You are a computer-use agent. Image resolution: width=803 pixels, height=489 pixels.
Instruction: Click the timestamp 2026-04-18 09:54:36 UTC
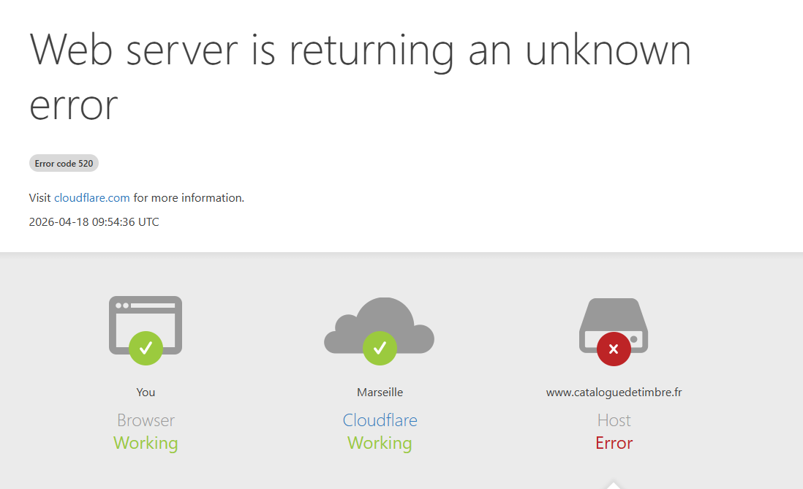(x=94, y=221)
